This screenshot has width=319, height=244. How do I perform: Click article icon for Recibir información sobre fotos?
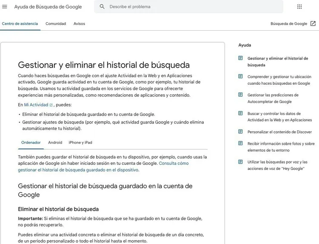(240, 144)
